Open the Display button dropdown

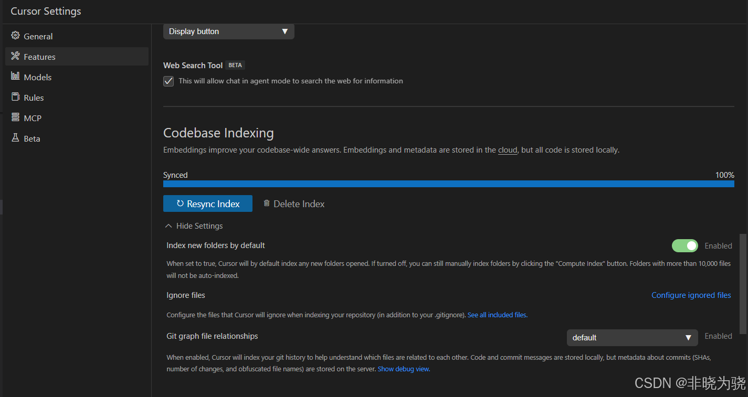pyautogui.click(x=229, y=31)
